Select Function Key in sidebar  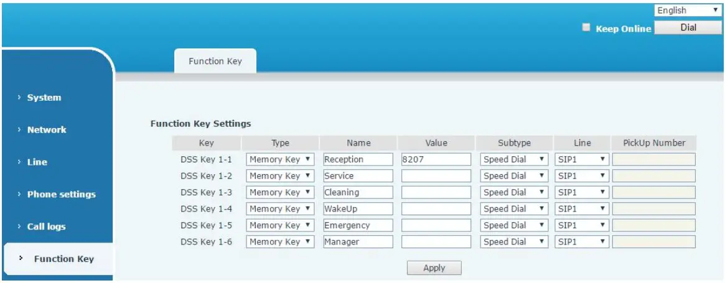(63, 259)
